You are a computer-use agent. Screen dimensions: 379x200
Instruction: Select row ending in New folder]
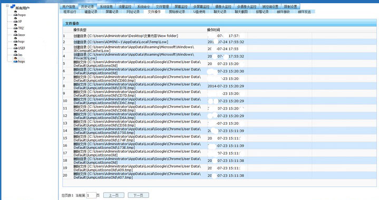click(x=219, y=36)
